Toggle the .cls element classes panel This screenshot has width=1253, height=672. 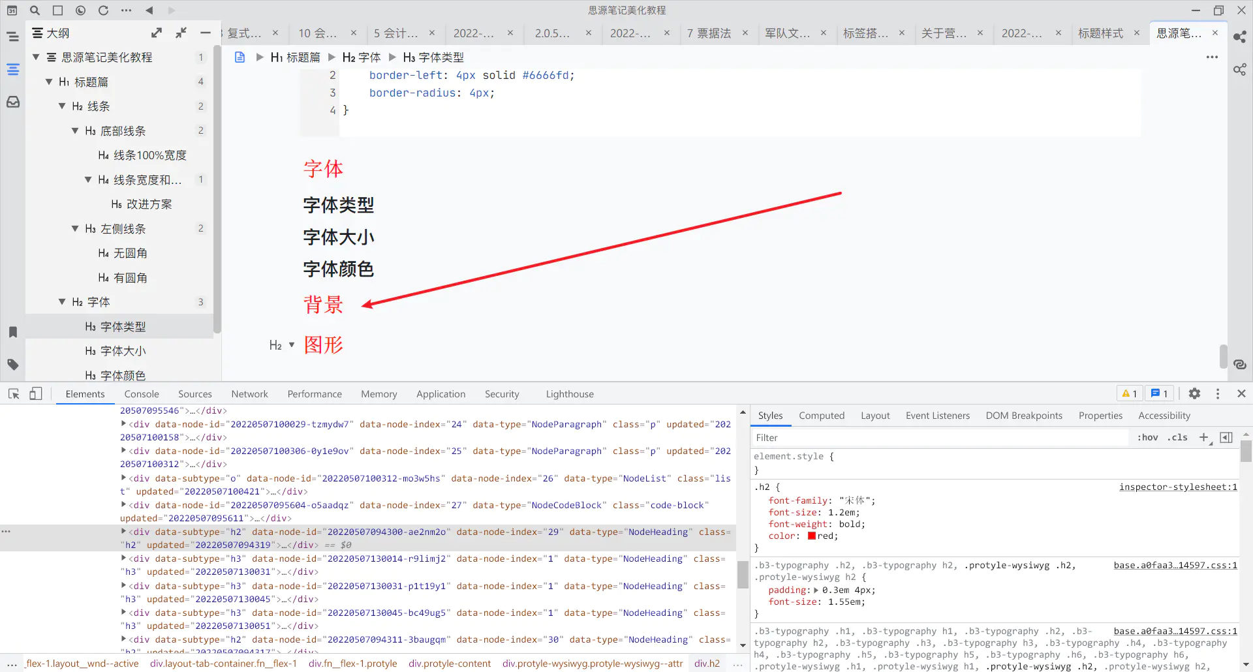[1177, 437]
